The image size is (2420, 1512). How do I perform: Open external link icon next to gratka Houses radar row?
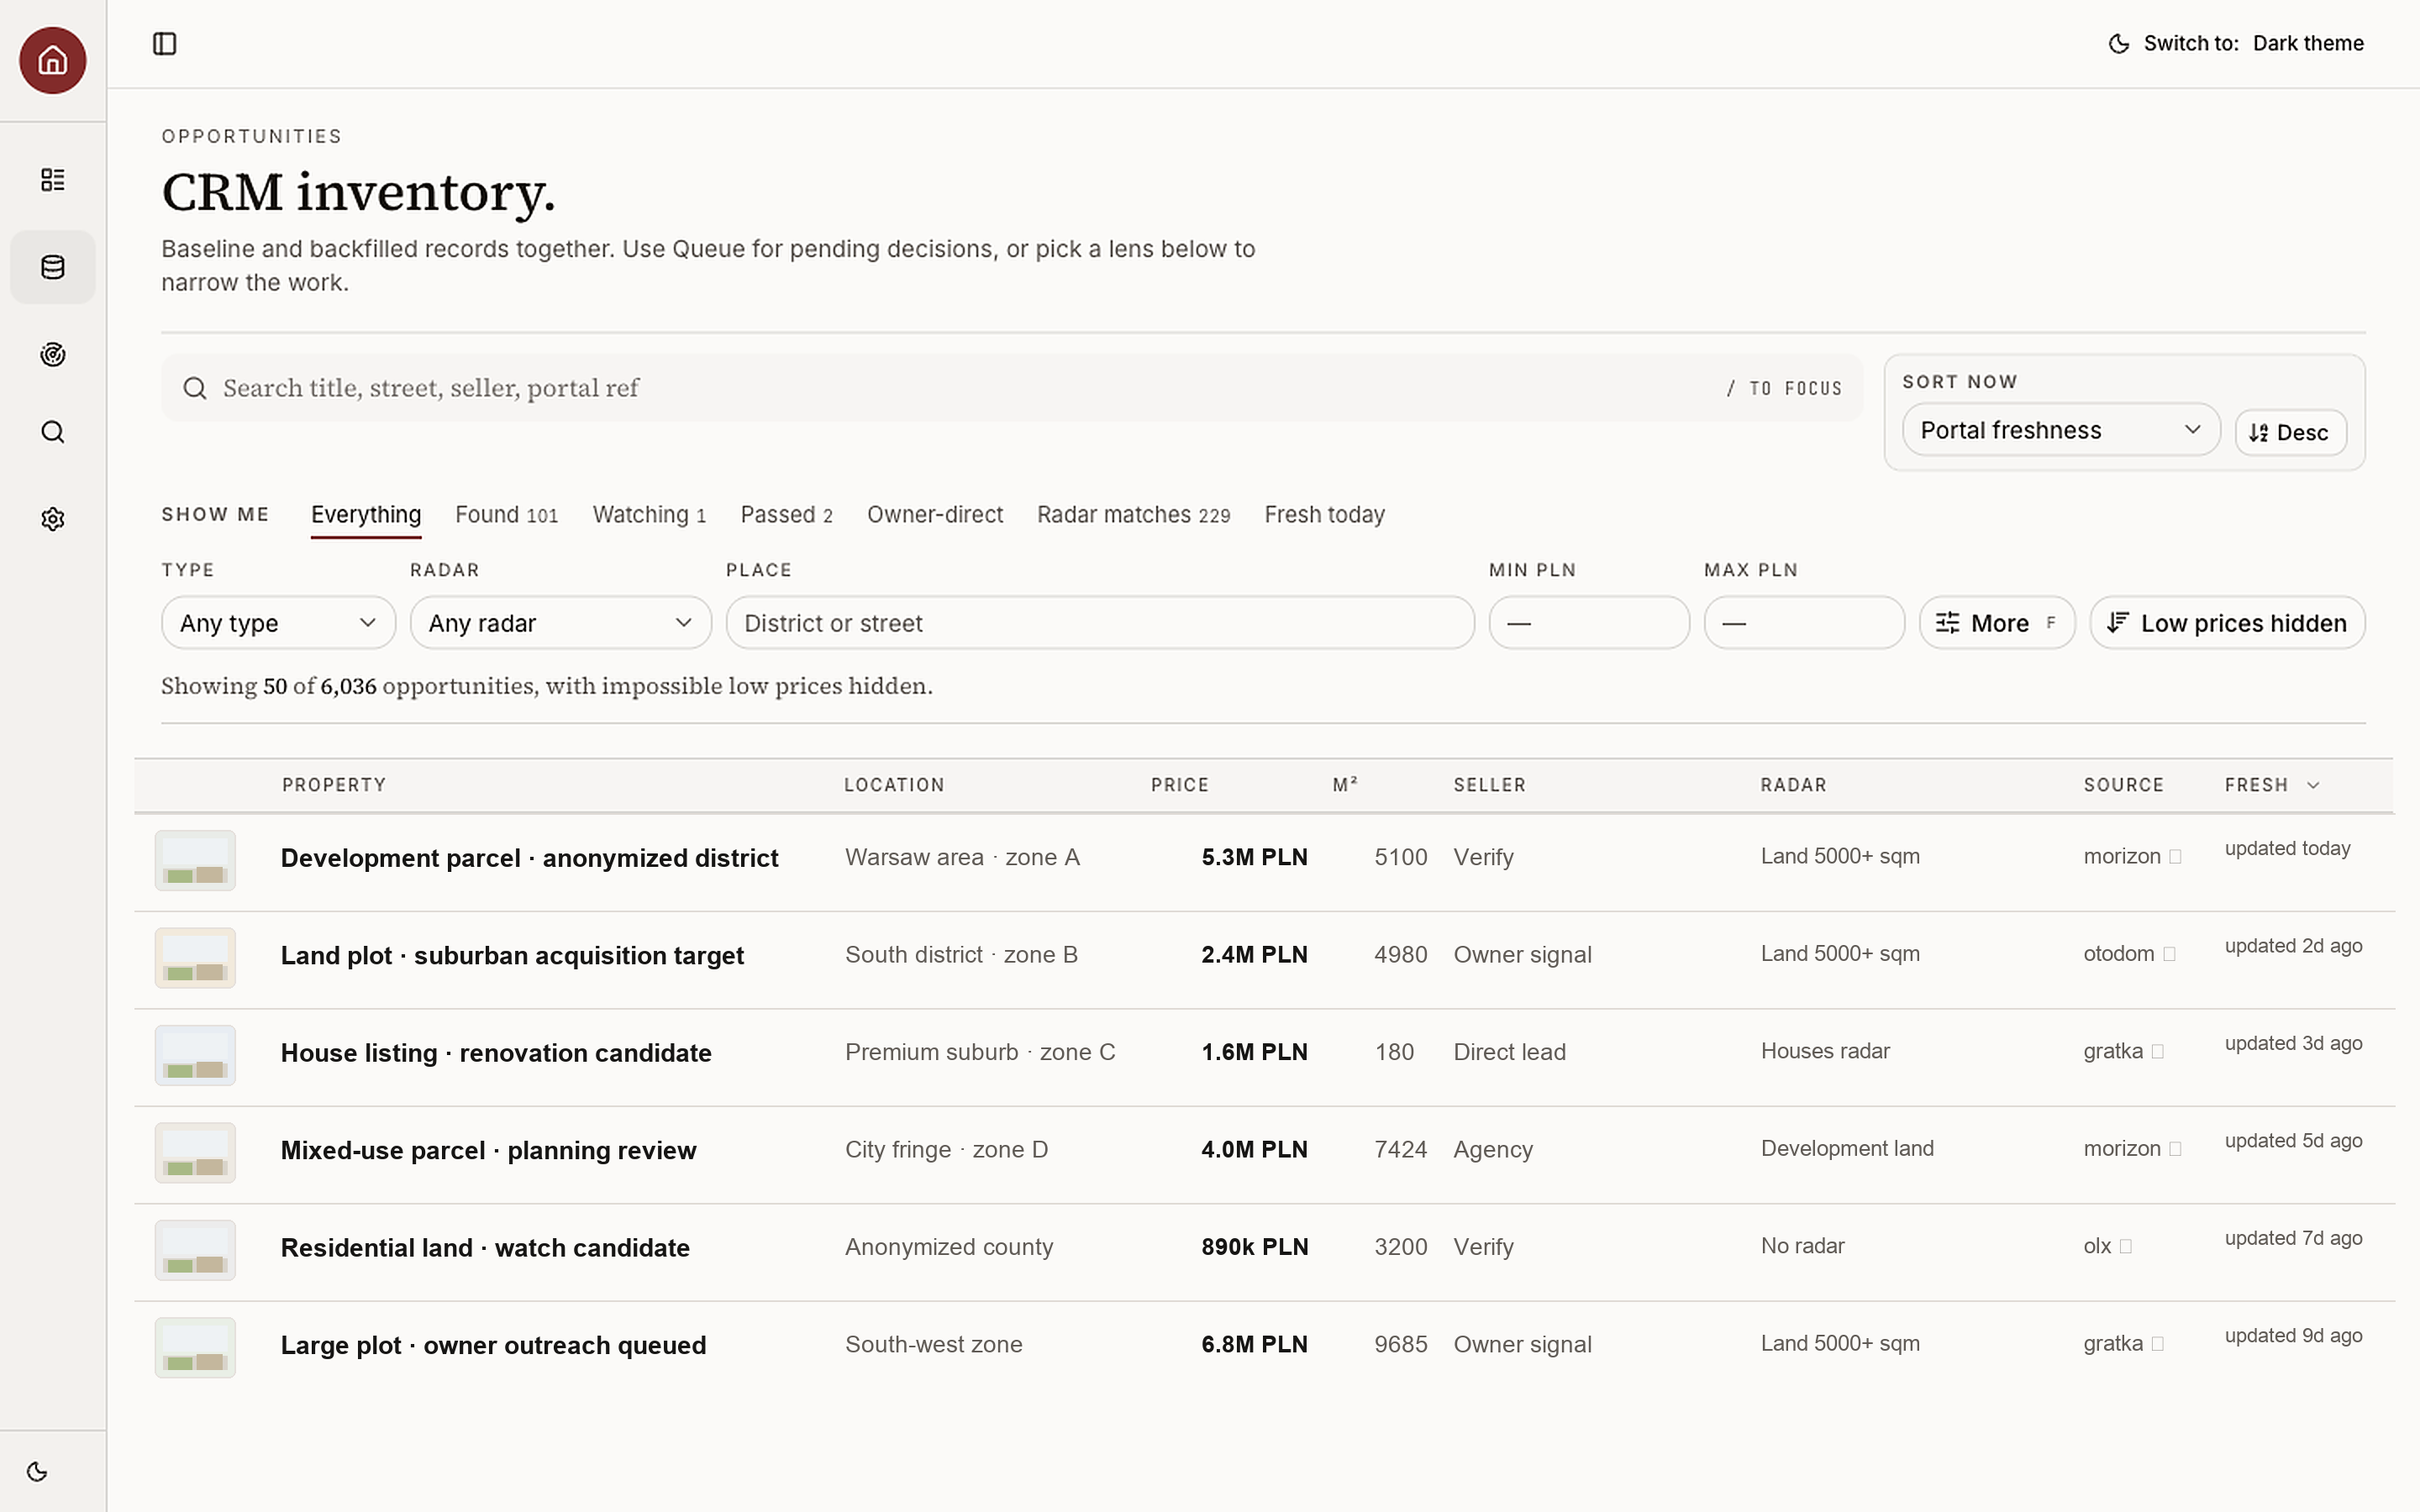click(x=2157, y=1052)
